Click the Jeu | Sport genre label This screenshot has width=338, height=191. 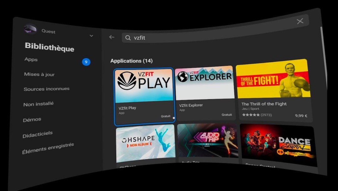pyautogui.click(x=250, y=109)
